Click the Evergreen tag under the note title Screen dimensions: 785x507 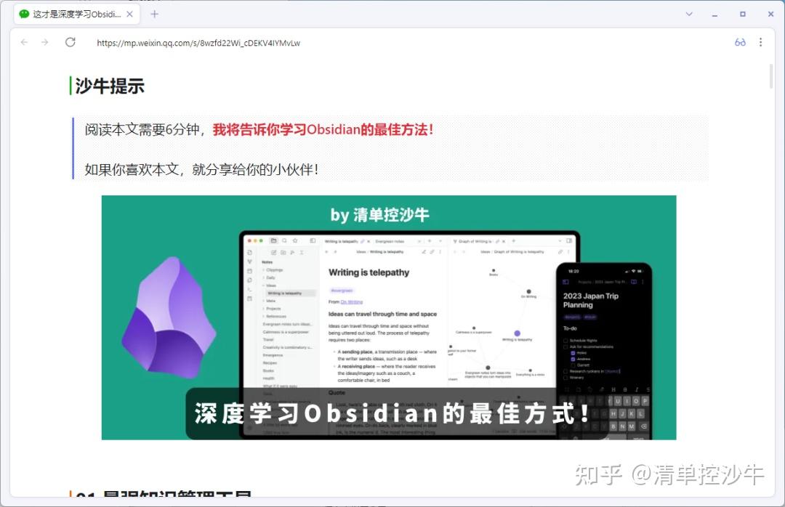tap(342, 291)
